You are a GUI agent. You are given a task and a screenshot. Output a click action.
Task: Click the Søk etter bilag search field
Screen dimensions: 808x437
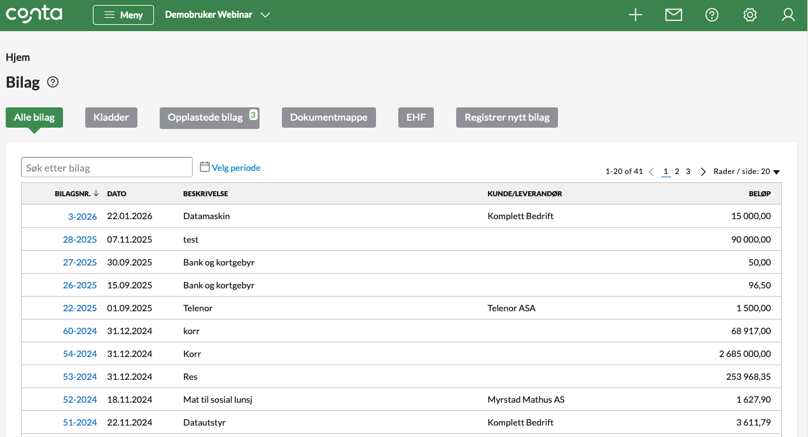tap(107, 168)
